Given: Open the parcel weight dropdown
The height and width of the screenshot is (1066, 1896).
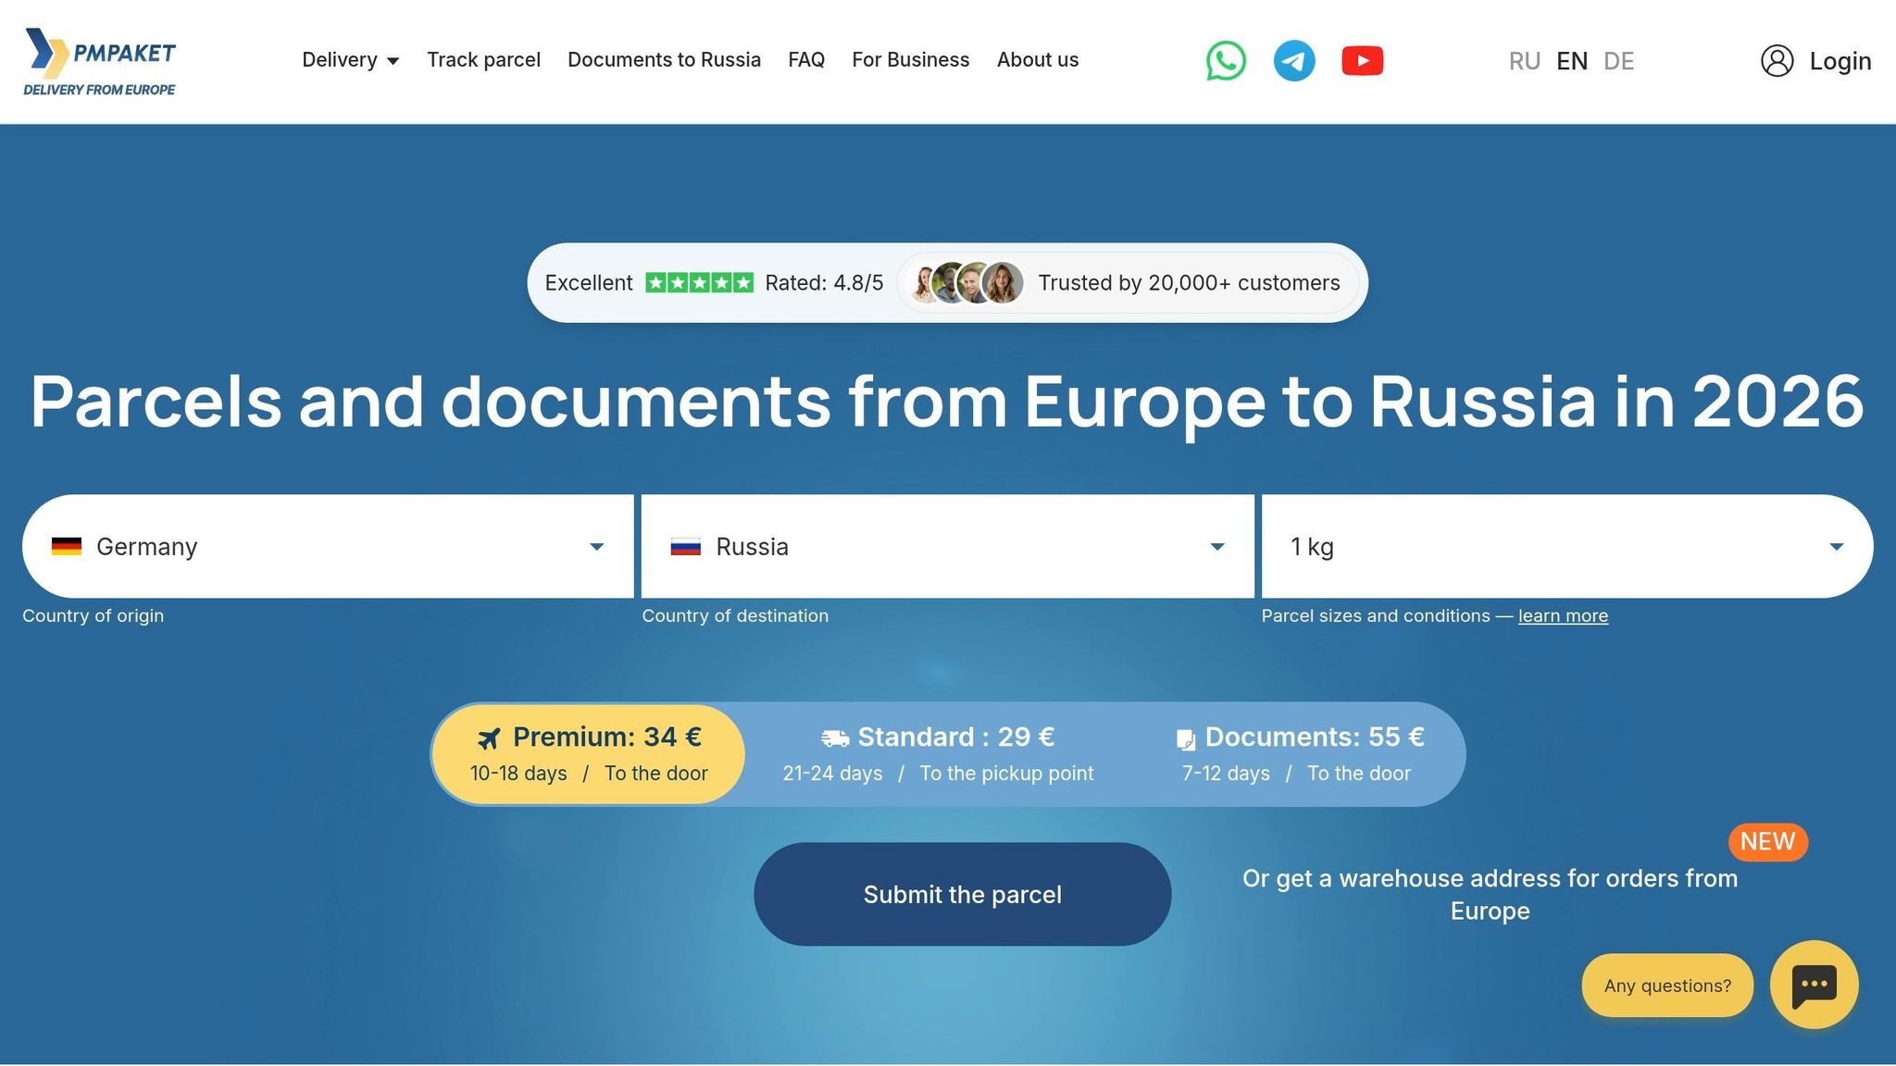Looking at the screenshot, I should click(x=1567, y=546).
